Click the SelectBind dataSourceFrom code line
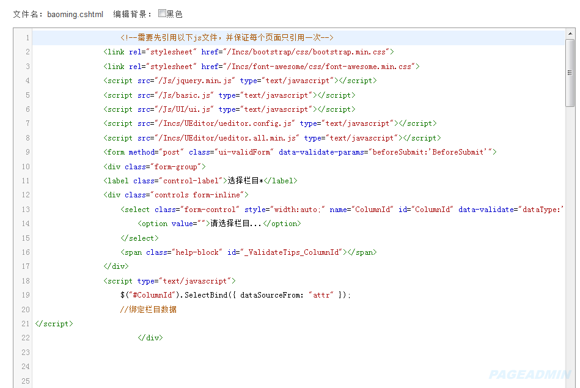Image resolution: width=580 pixels, height=388 pixels. tap(235, 295)
